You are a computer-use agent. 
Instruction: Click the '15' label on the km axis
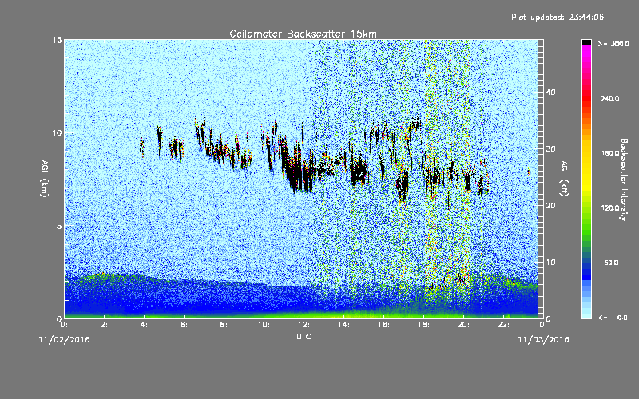click(57, 40)
